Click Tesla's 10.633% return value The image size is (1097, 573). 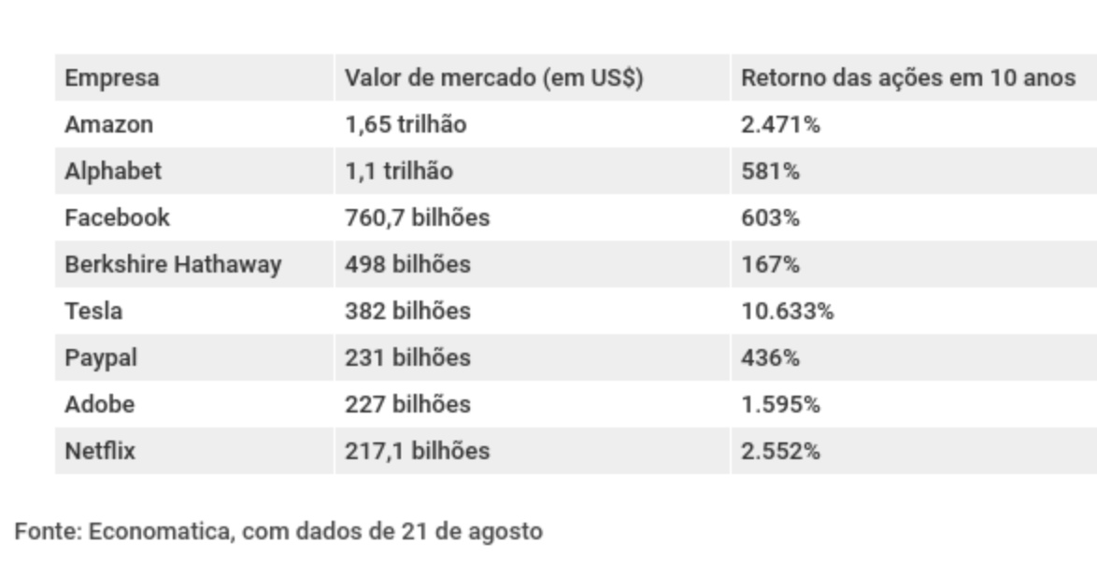click(787, 312)
